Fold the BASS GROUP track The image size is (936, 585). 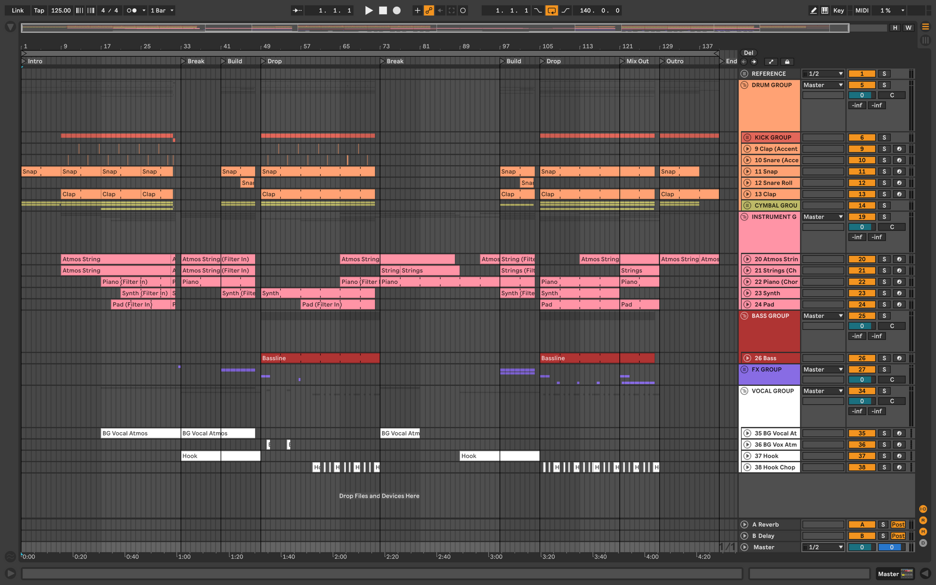[x=744, y=316]
